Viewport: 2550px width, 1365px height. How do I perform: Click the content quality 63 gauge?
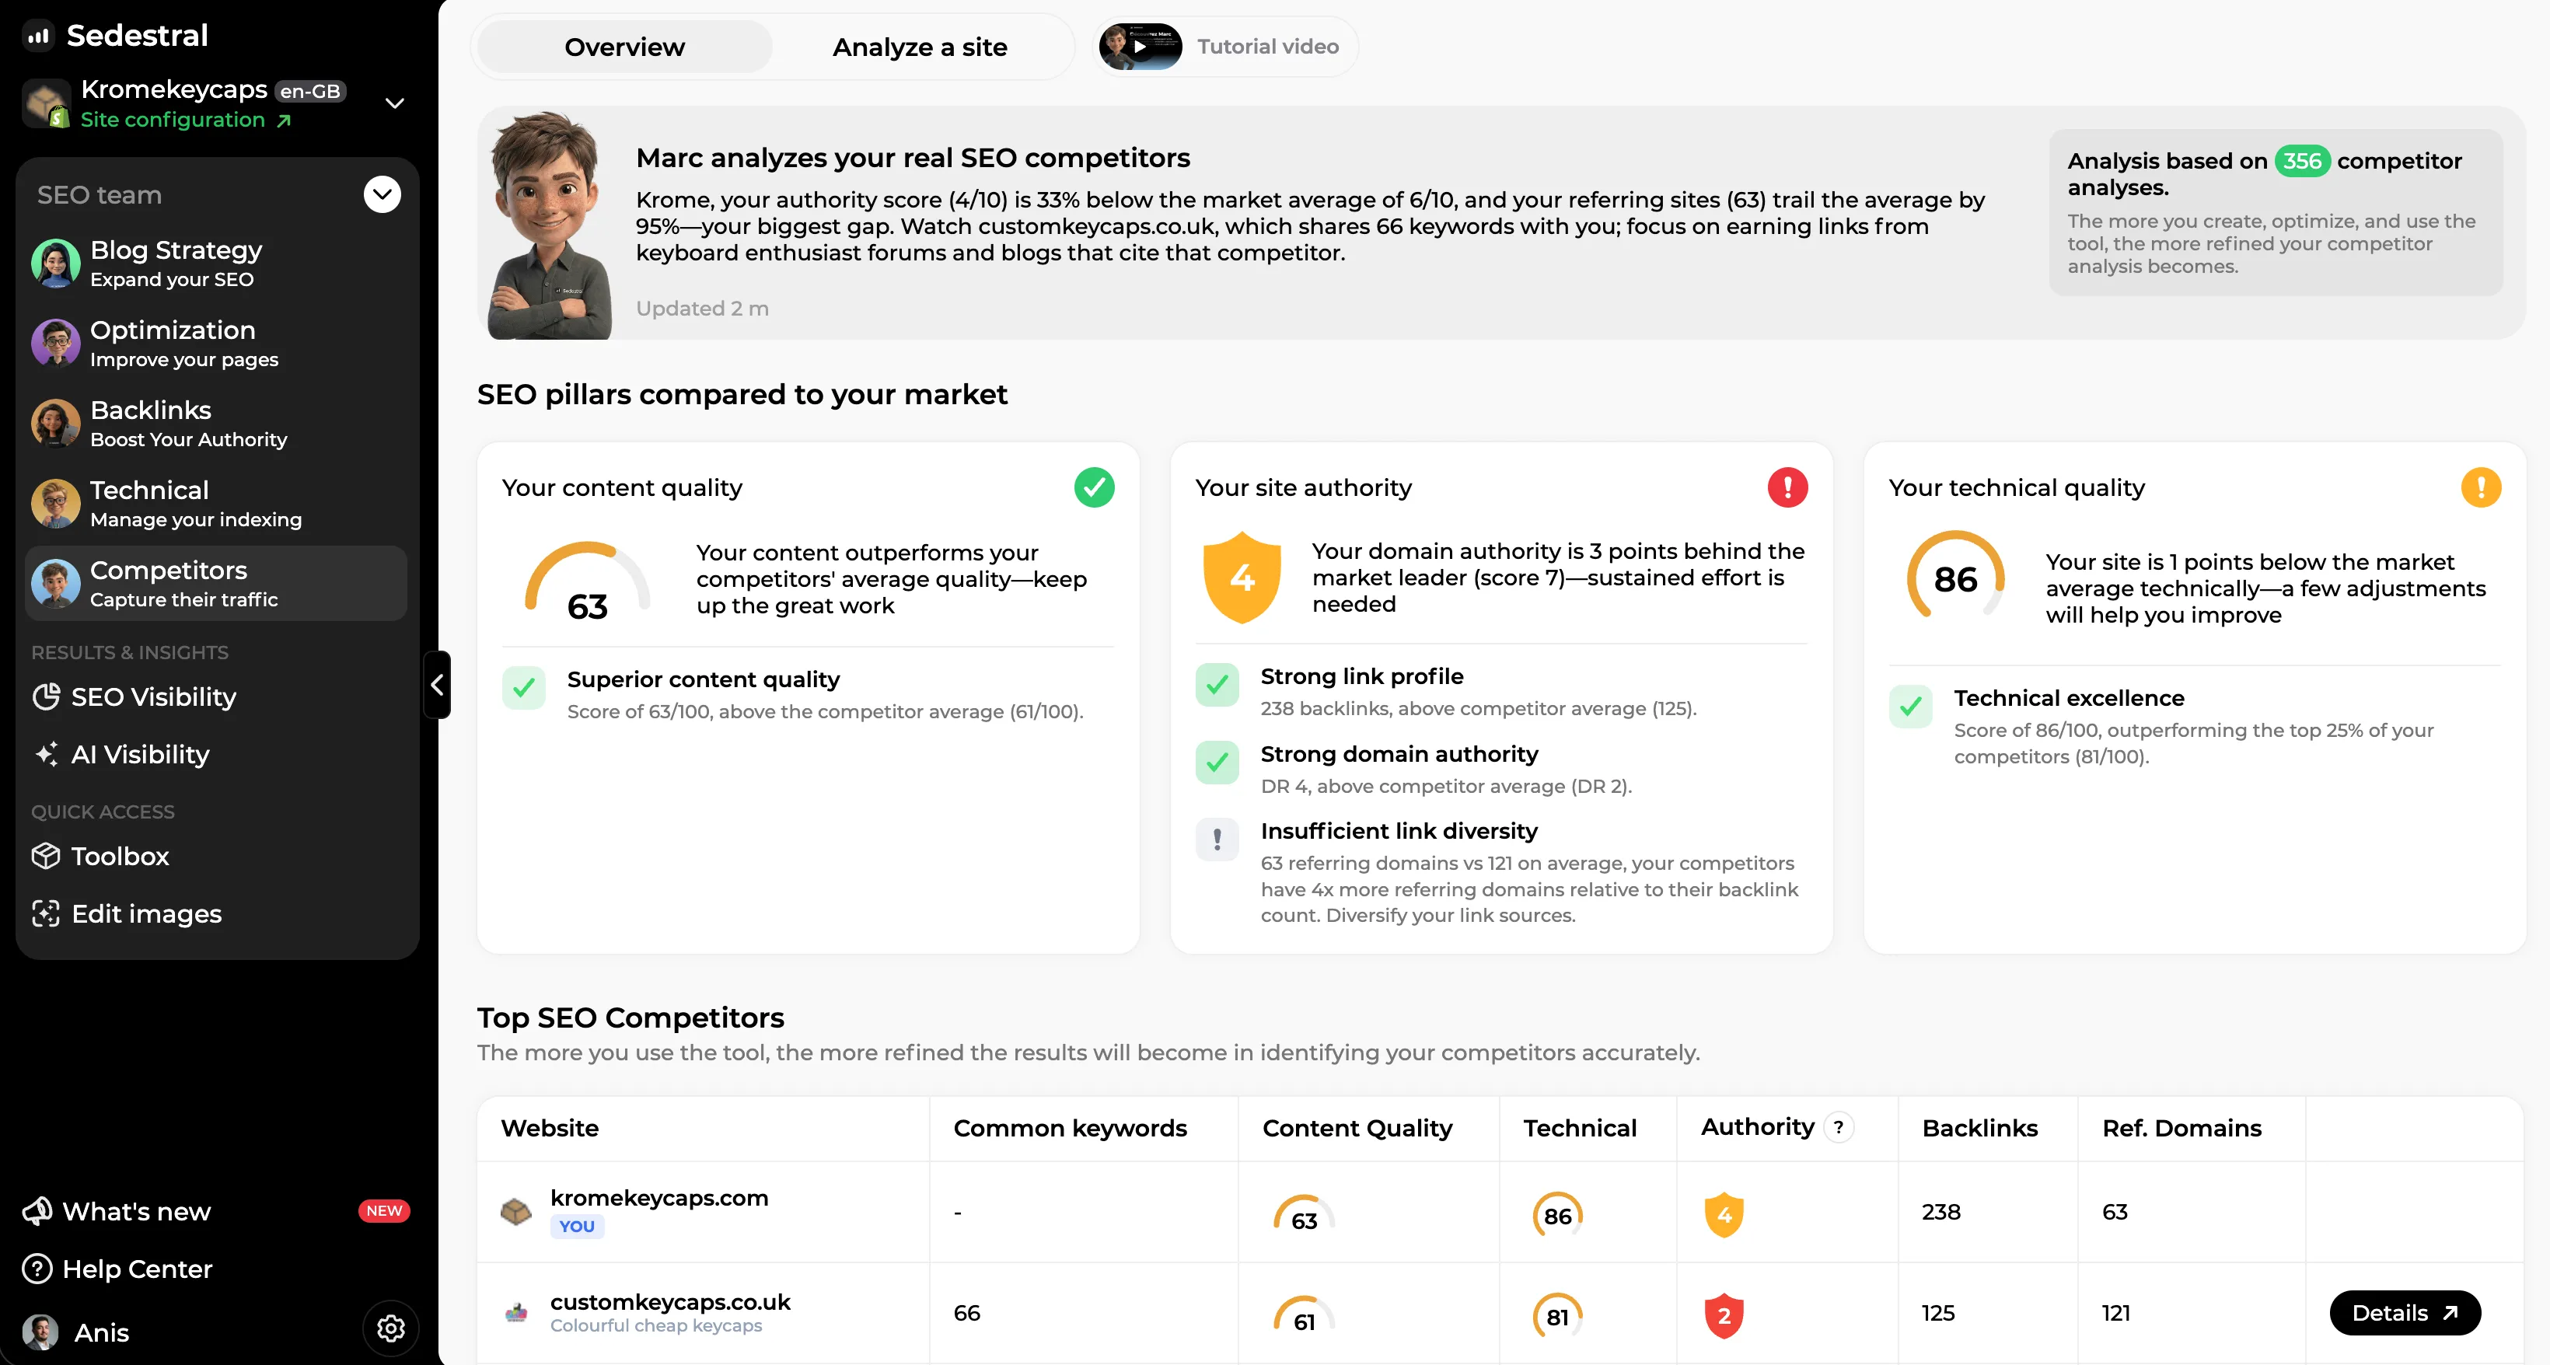[587, 581]
